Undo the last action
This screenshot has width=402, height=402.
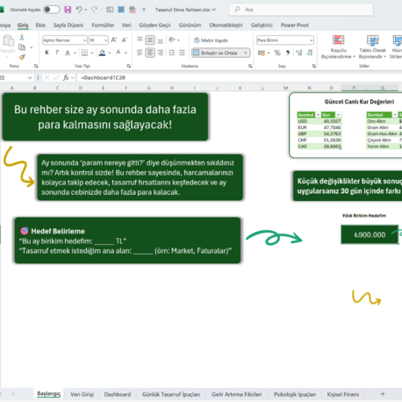tap(79, 10)
